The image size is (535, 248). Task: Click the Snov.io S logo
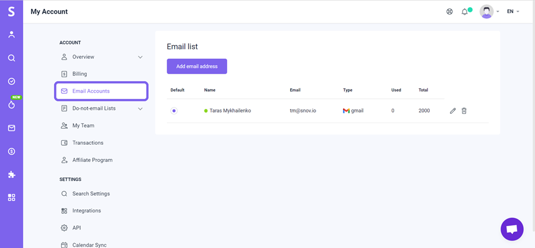pos(12,12)
